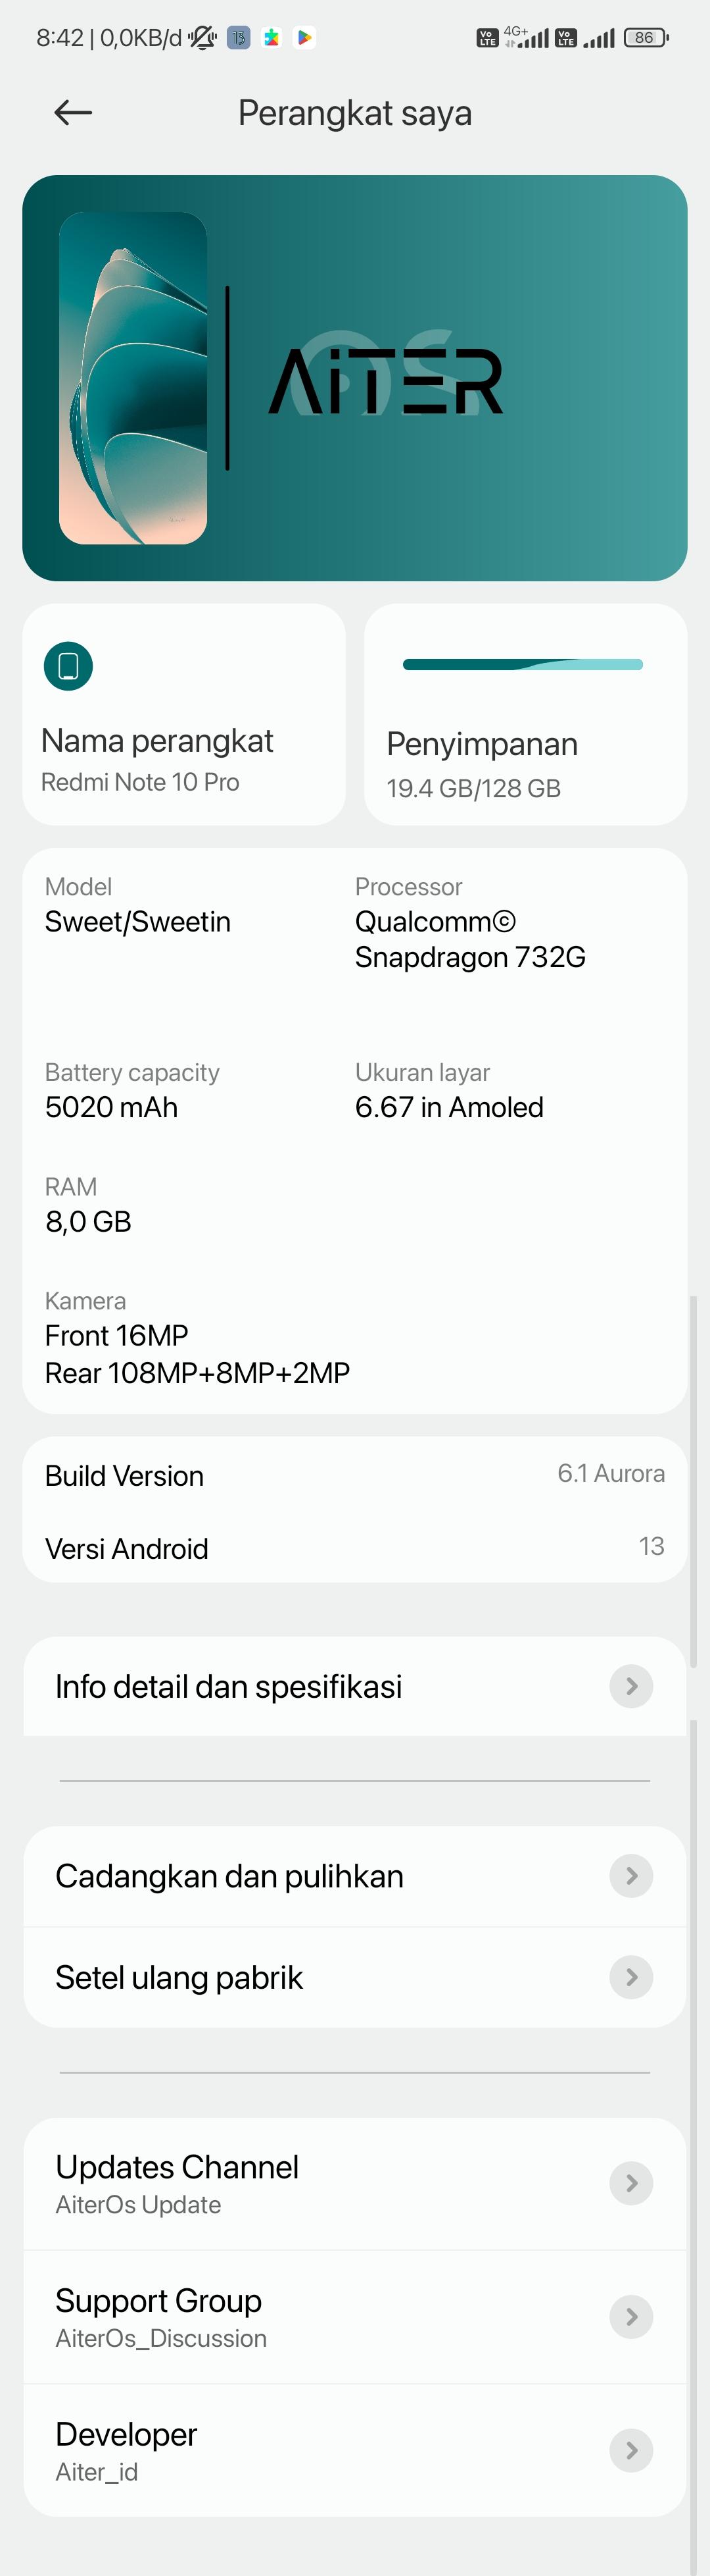
Task: Tap the Penyimpanan storage usage bar
Action: pos(522,664)
